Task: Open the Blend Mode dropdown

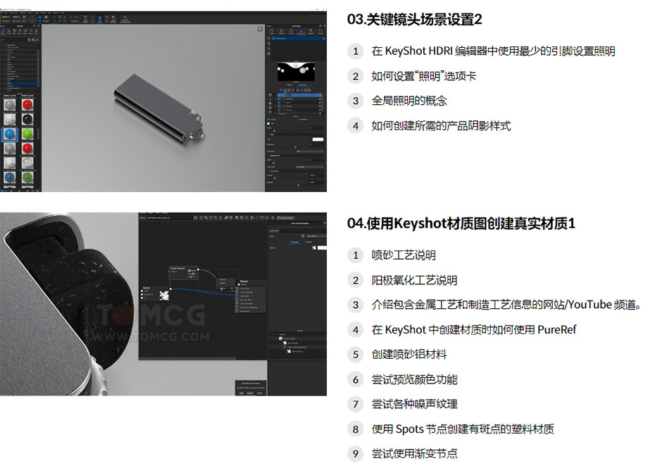Action: click(x=309, y=151)
